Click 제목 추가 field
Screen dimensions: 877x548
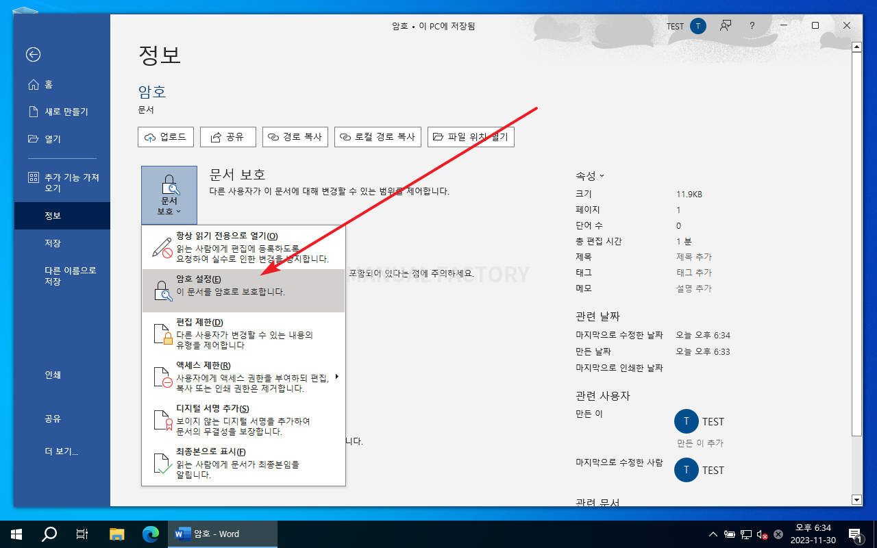(694, 257)
